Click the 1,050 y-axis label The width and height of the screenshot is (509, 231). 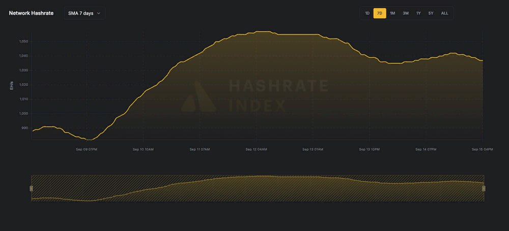22,41
